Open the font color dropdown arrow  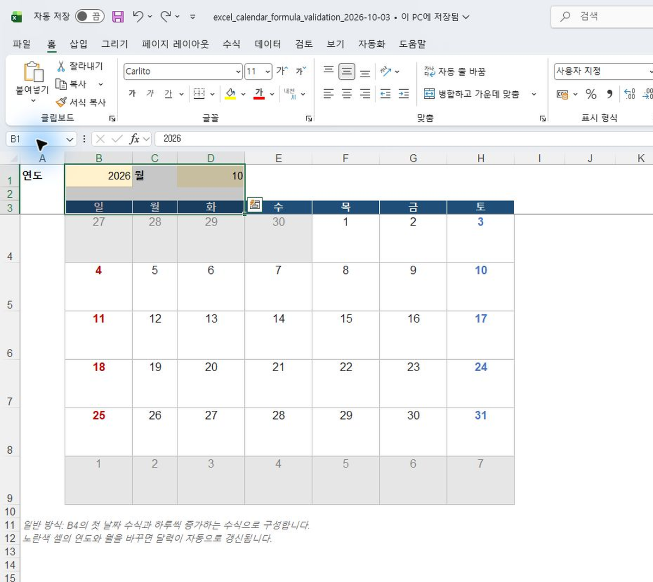point(272,94)
